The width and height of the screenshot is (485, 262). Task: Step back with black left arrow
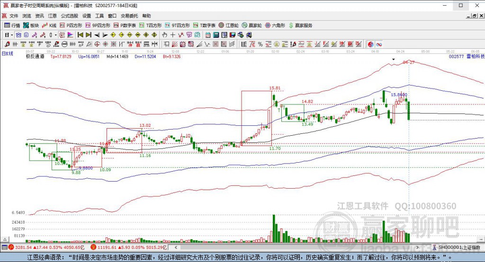pos(97,35)
